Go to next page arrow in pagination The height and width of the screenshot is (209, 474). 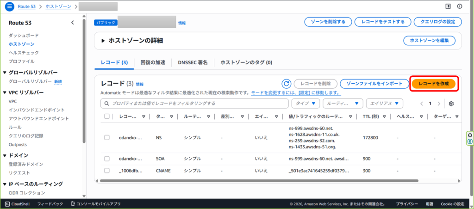pyautogui.click(x=440, y=104)
